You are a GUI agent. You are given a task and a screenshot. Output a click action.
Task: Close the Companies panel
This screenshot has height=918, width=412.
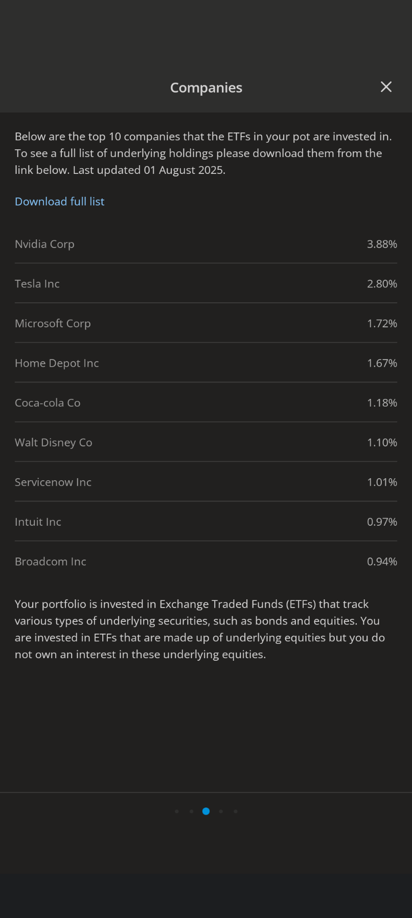pyautogui.click(x=386, y=87)
